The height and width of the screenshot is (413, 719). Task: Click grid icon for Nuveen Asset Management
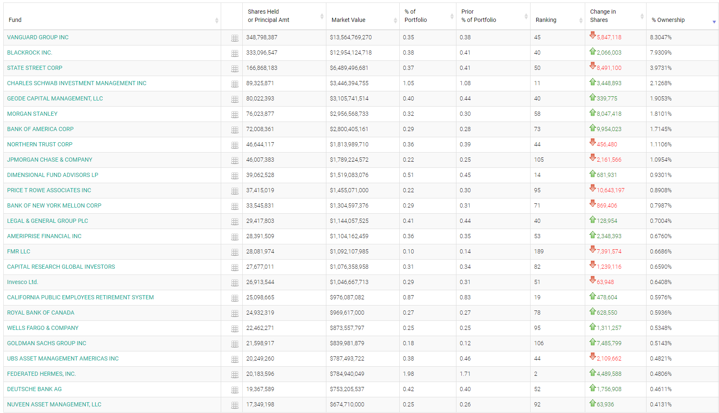(235, 405)
